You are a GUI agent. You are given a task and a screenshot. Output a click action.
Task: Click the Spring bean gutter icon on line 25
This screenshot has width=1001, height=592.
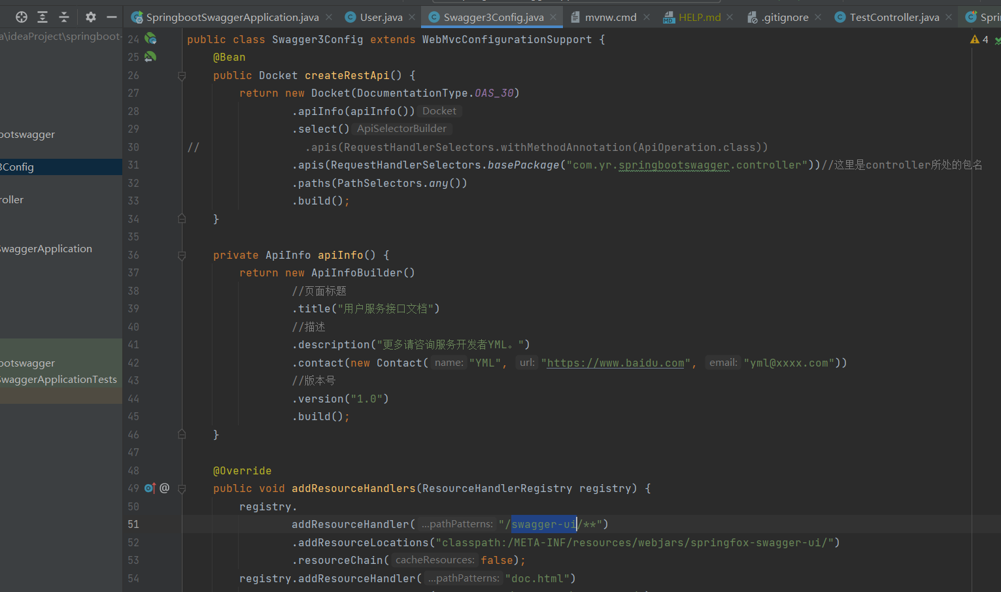tap(150, 57)
